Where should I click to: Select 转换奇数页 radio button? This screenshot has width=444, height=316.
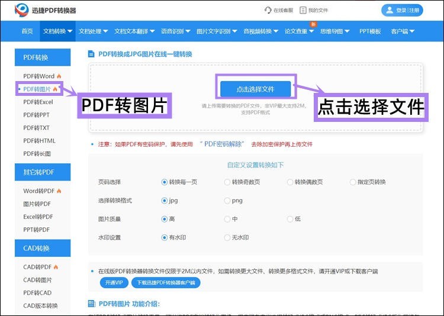point(227,182)
